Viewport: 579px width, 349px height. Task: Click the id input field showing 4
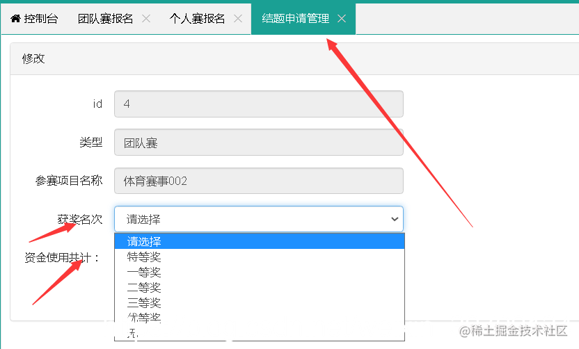[258, 104]
